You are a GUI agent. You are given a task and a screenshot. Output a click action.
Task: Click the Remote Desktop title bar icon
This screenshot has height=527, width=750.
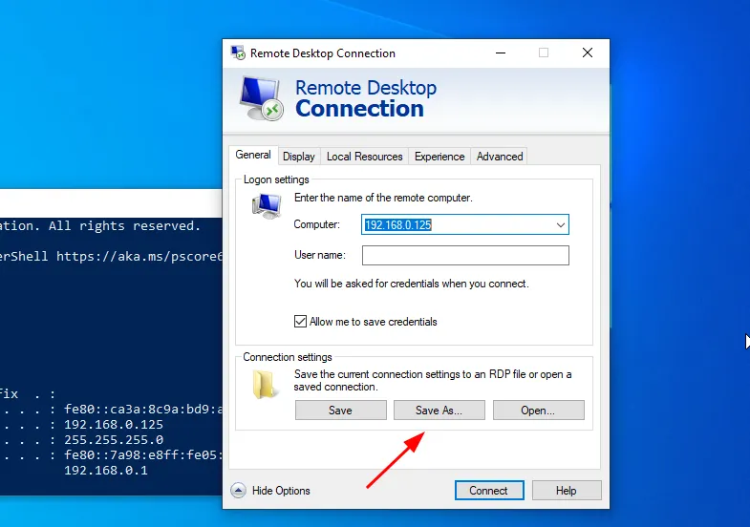click(238, 53)
